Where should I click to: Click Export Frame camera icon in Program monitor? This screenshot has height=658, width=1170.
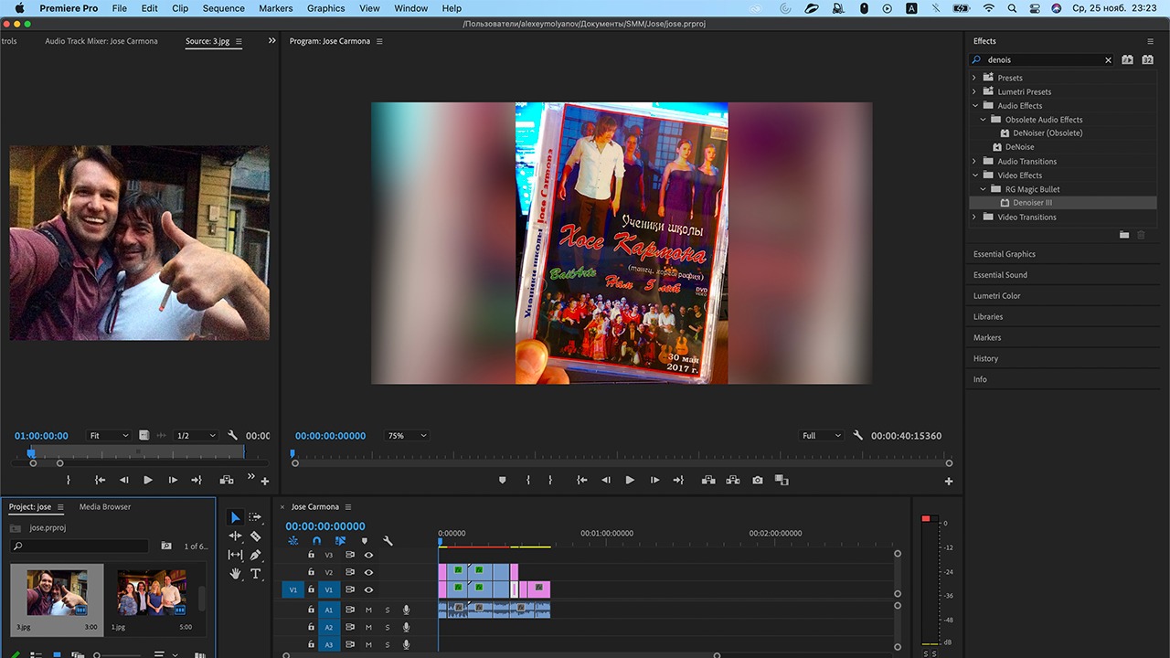[x=757, y=480]
